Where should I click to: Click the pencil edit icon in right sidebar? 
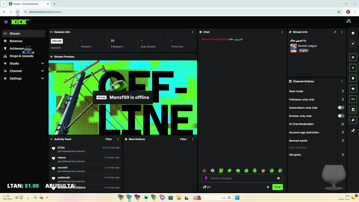click(353, 44)
